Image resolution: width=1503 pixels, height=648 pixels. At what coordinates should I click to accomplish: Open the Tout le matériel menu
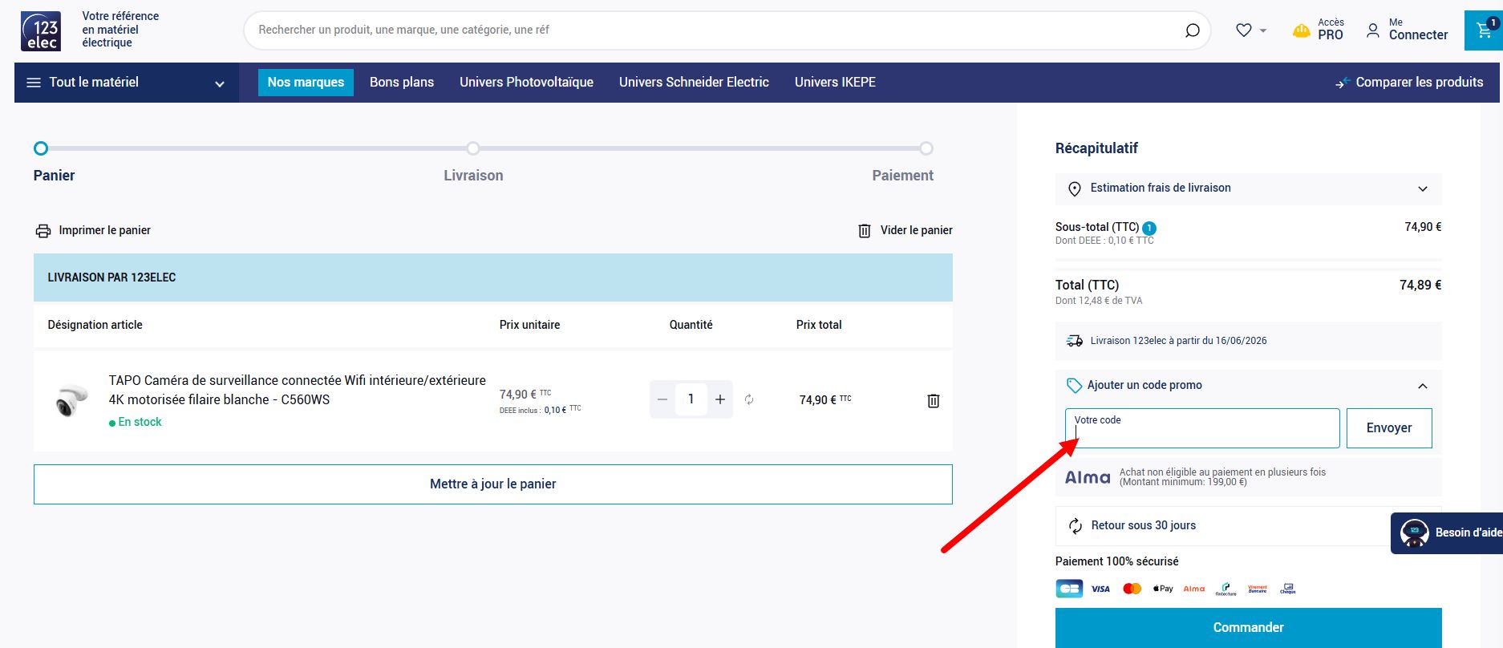point(127,83)
